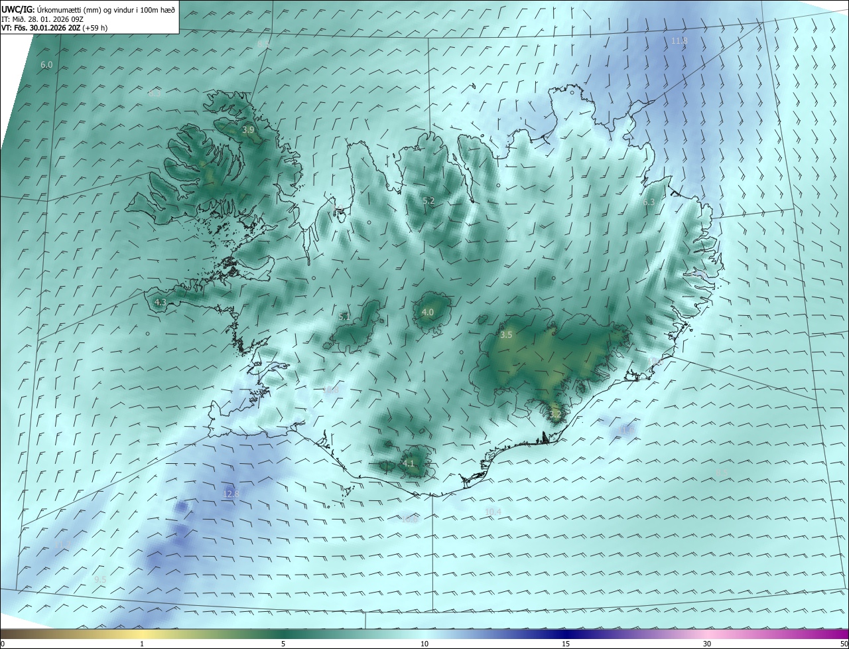Click the map value 5.2
The width and height of the screenshot is (849, 649).
(x=428, y=200)
